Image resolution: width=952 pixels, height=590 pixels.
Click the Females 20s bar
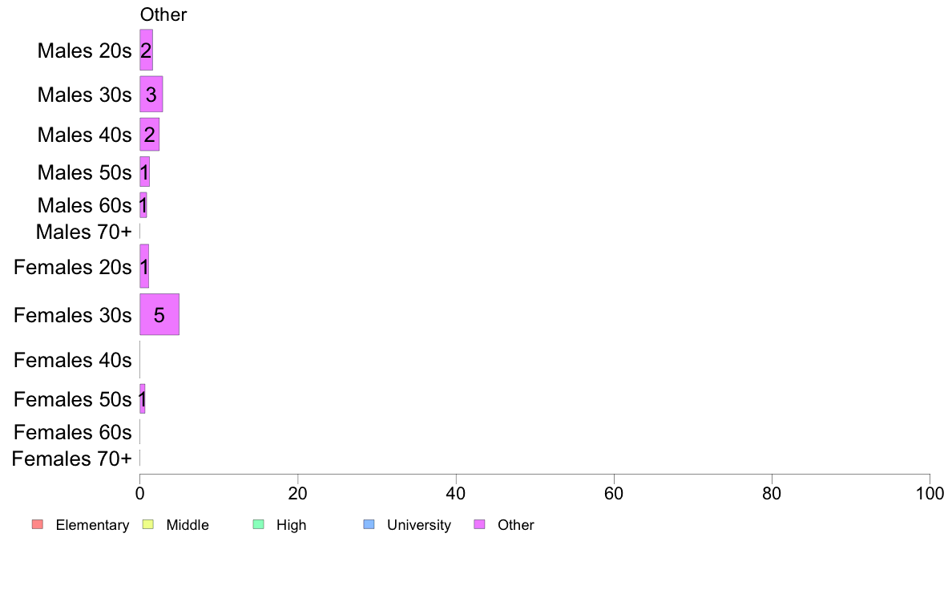[144, 266]
